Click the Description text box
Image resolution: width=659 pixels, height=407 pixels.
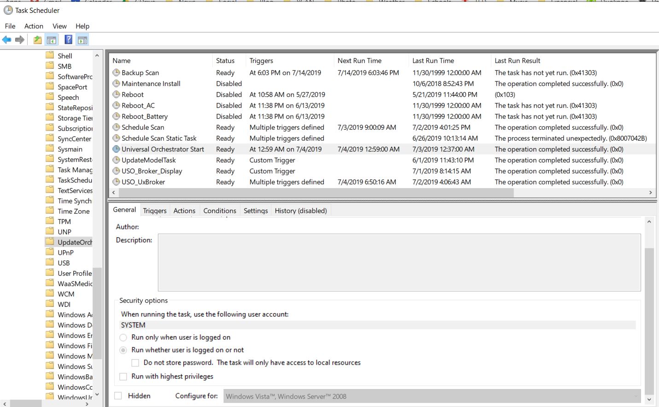click(x=399, y=263)
